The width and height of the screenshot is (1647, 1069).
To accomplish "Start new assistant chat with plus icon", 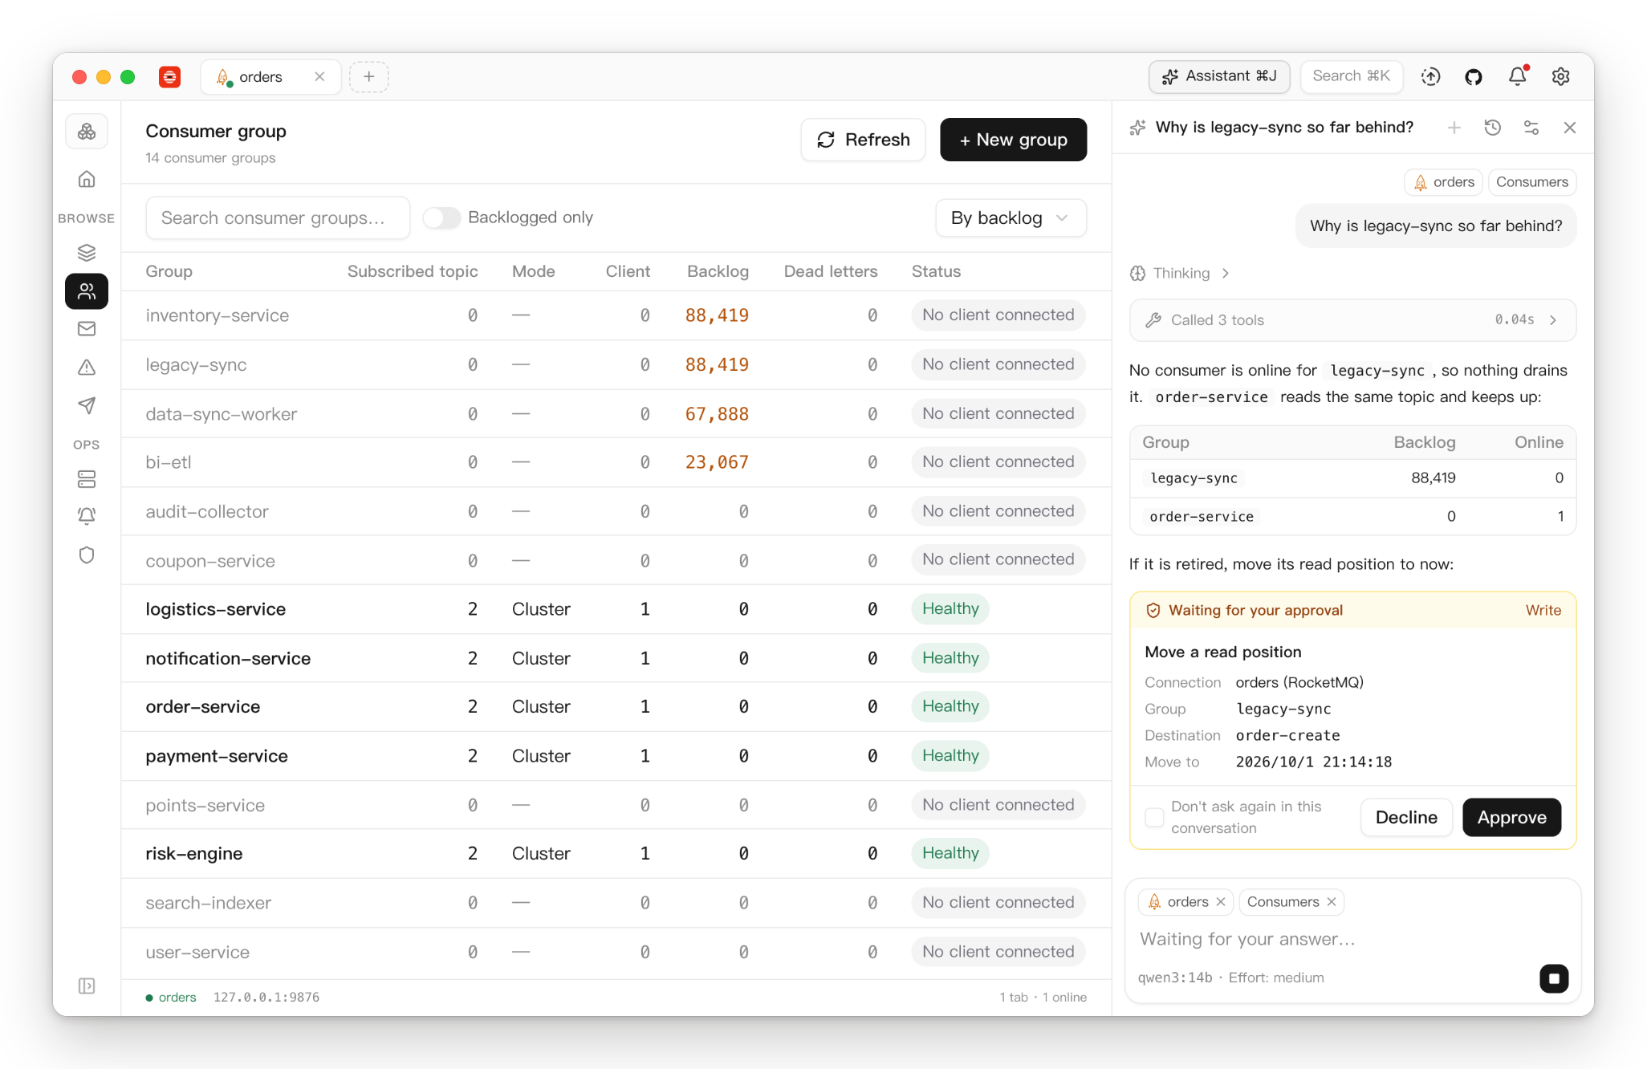I will point(1454,128).
